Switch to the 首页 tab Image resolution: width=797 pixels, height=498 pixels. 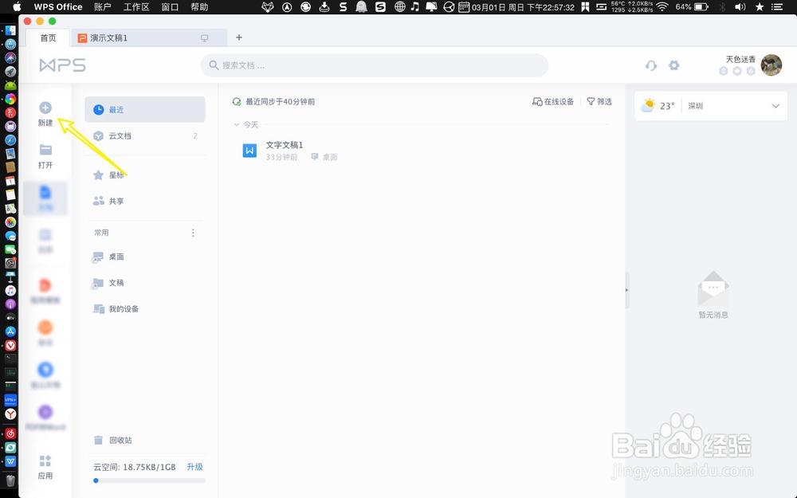click(47, 37)
